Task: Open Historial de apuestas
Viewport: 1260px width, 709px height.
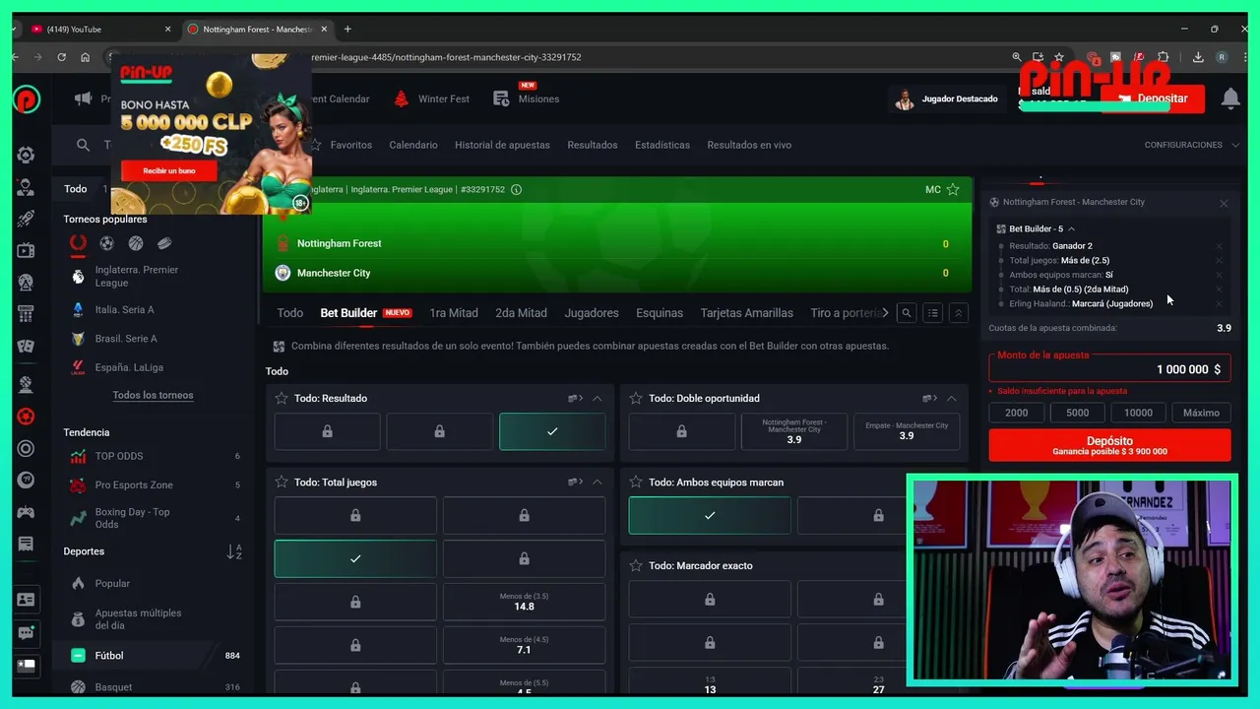Action: (x=502, y=145)
